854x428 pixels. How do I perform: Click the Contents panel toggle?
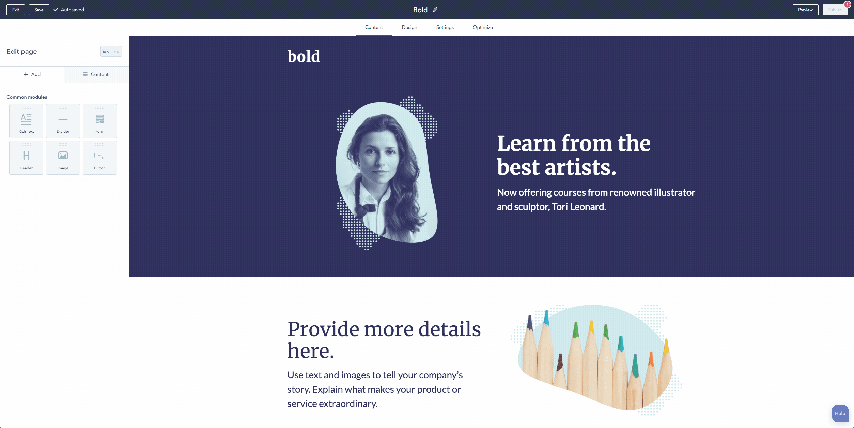click(96, 74)
